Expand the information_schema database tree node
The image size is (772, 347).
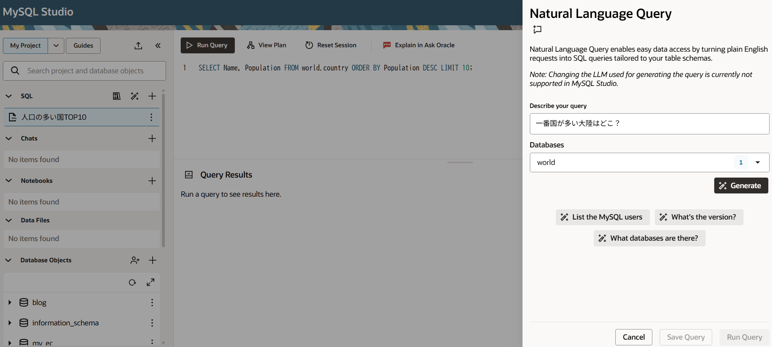click(x=10, y=323)
